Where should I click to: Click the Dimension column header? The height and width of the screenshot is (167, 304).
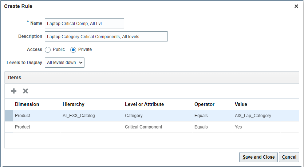[27, 104]
